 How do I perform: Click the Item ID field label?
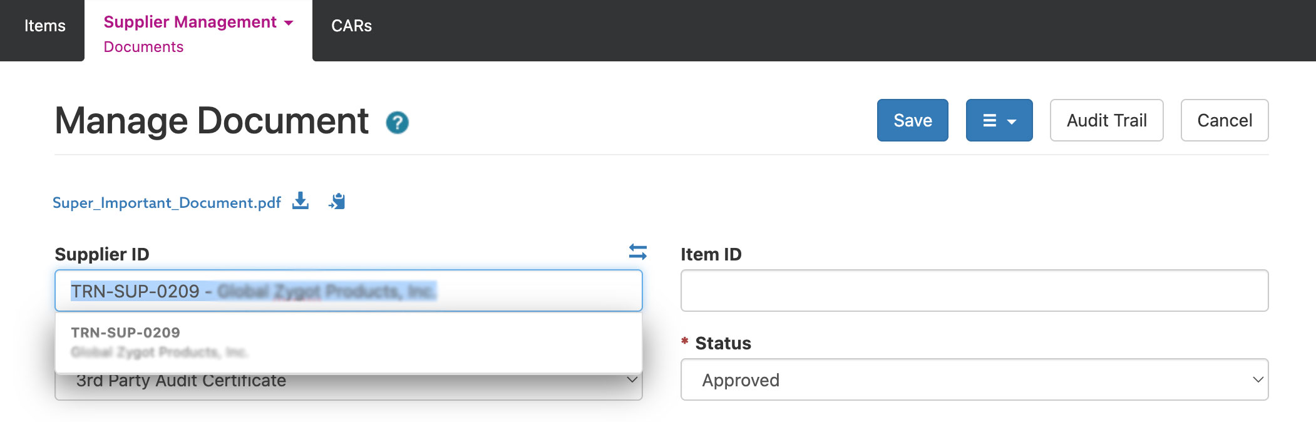tap(711, 254)
